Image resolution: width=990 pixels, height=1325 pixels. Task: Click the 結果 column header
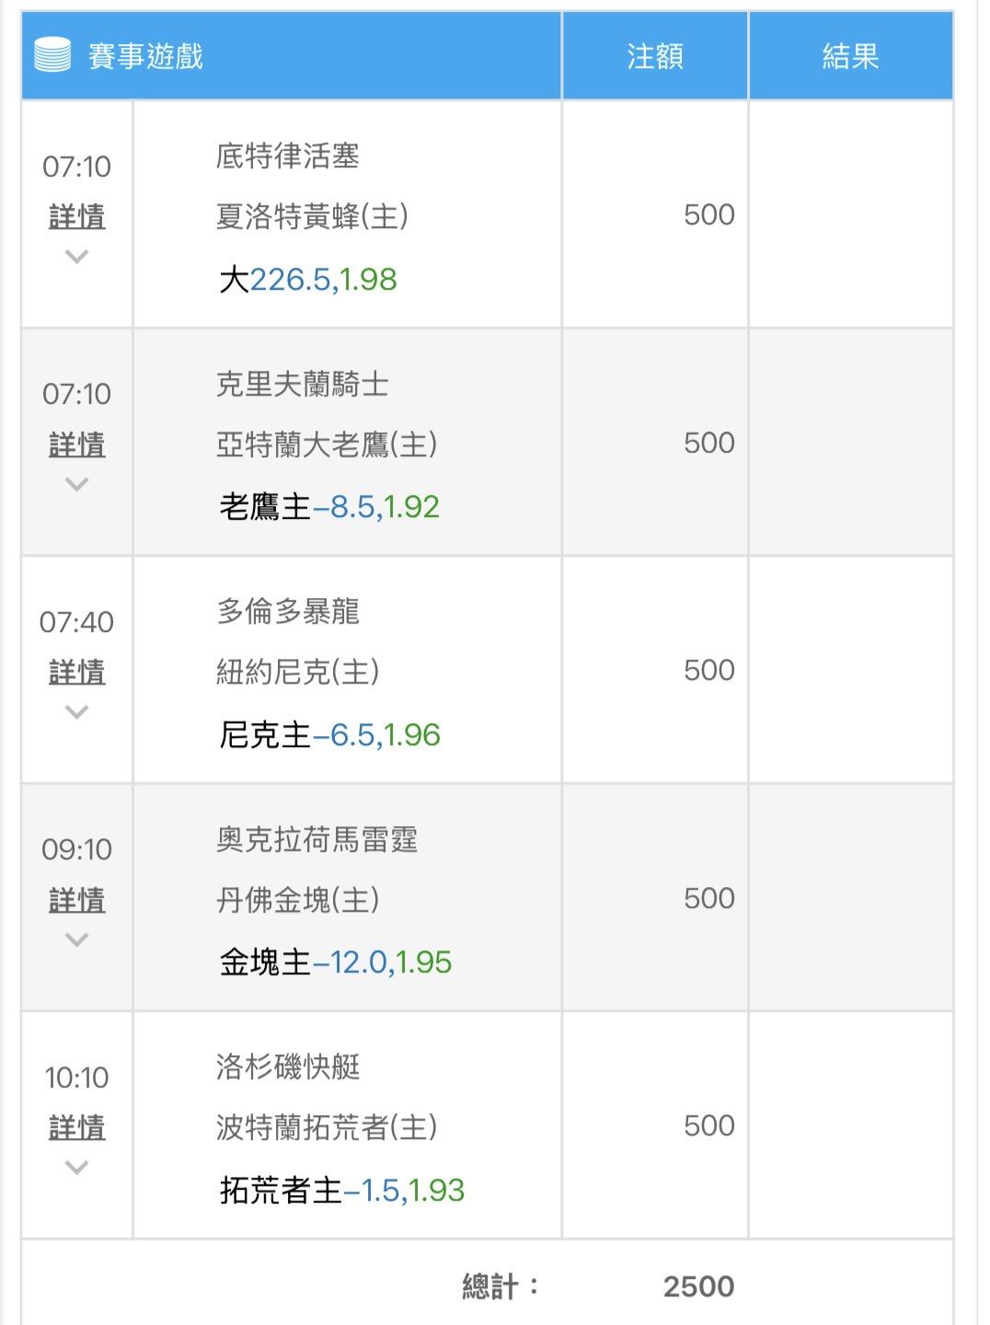[850, 56]
